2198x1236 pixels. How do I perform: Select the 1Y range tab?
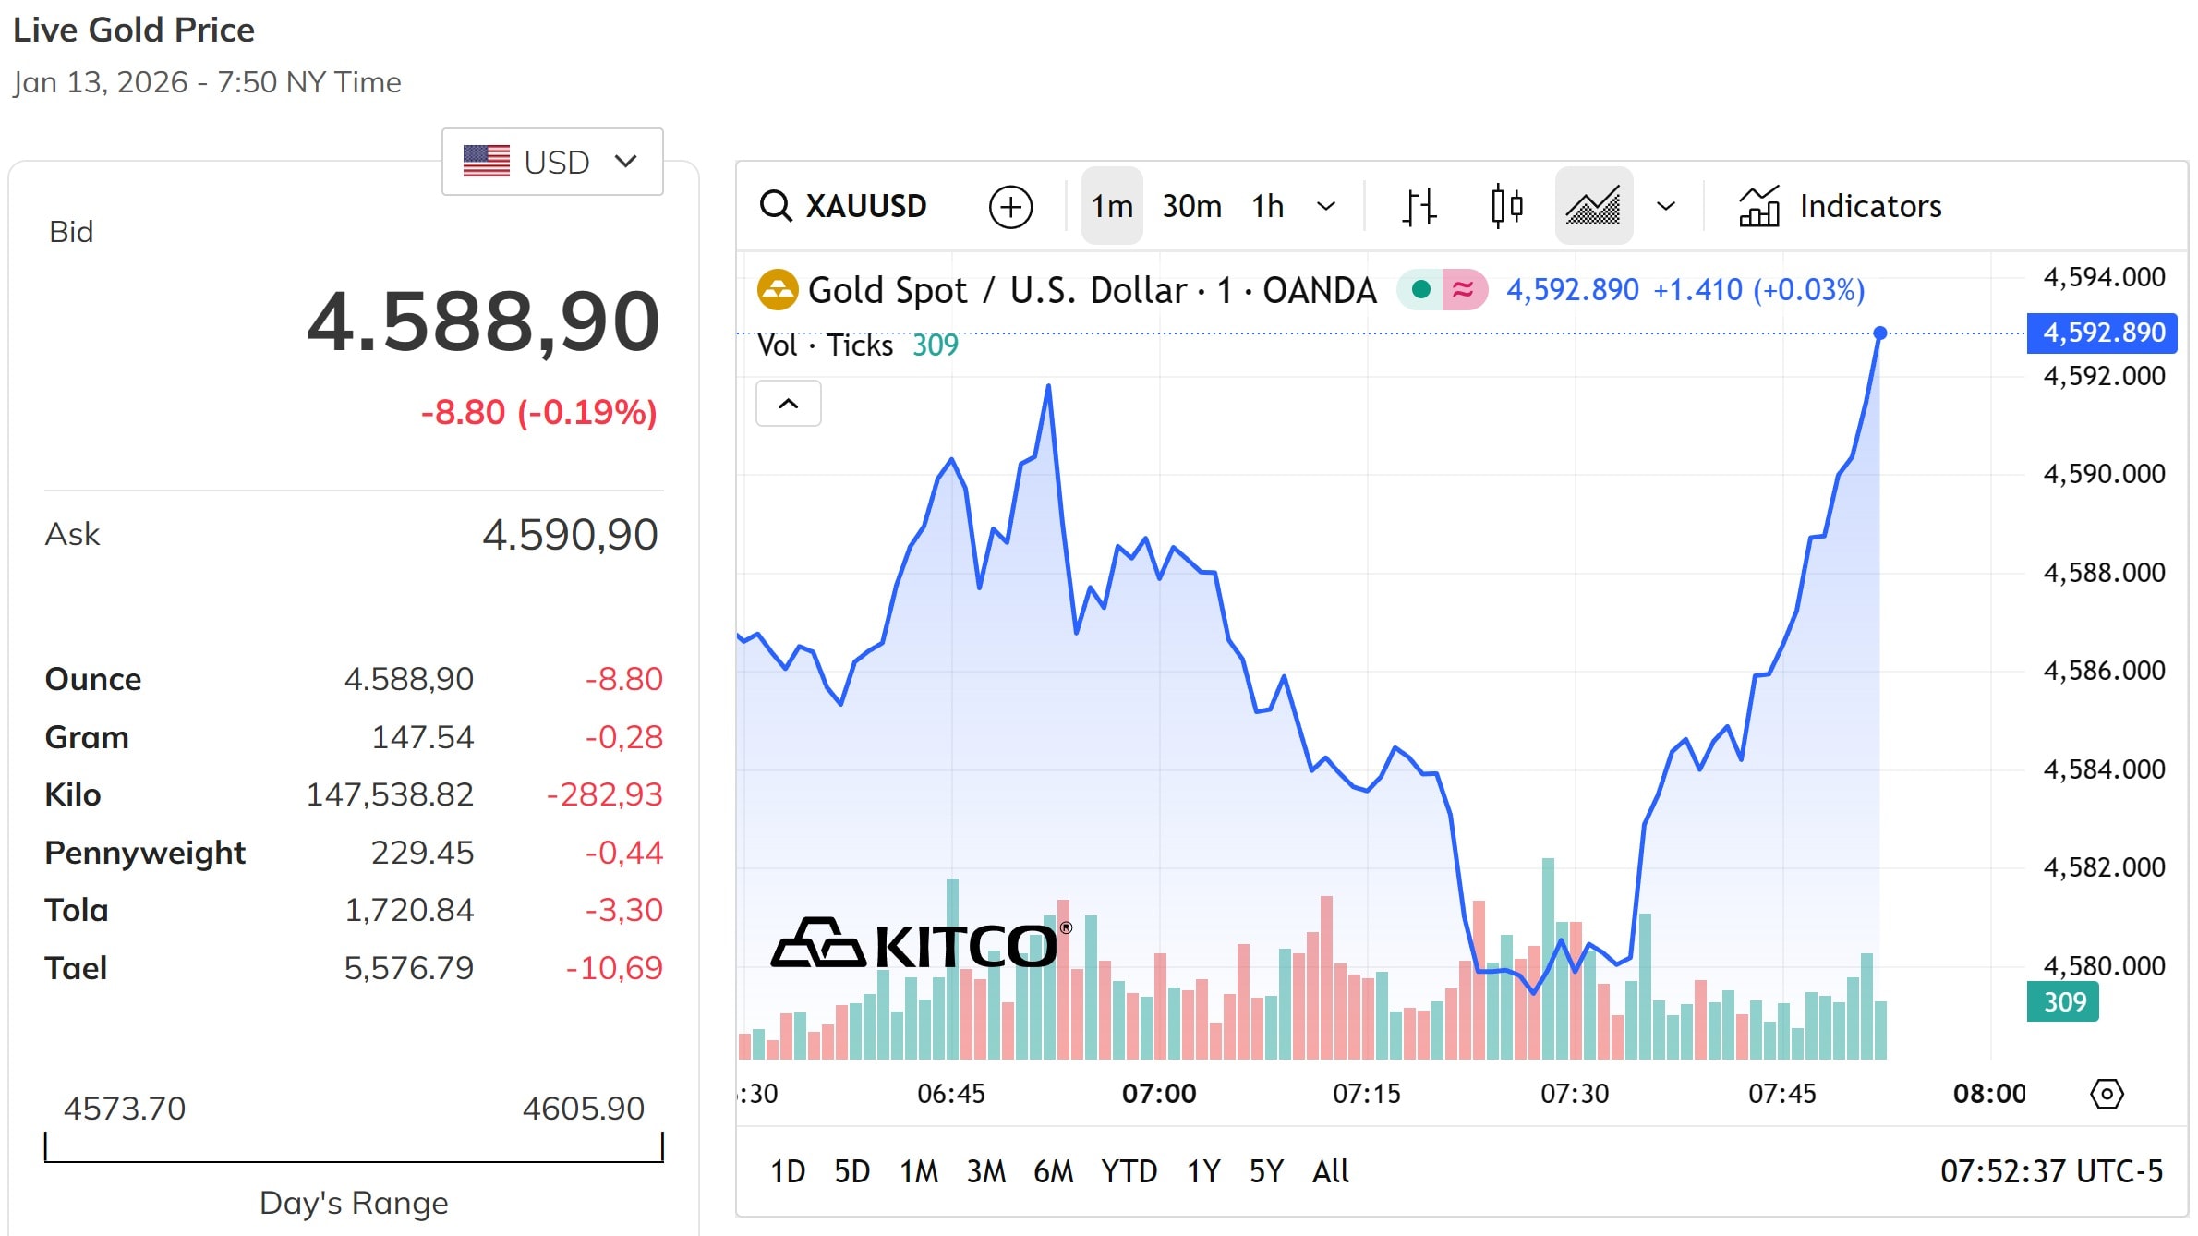point(1202,1171)
